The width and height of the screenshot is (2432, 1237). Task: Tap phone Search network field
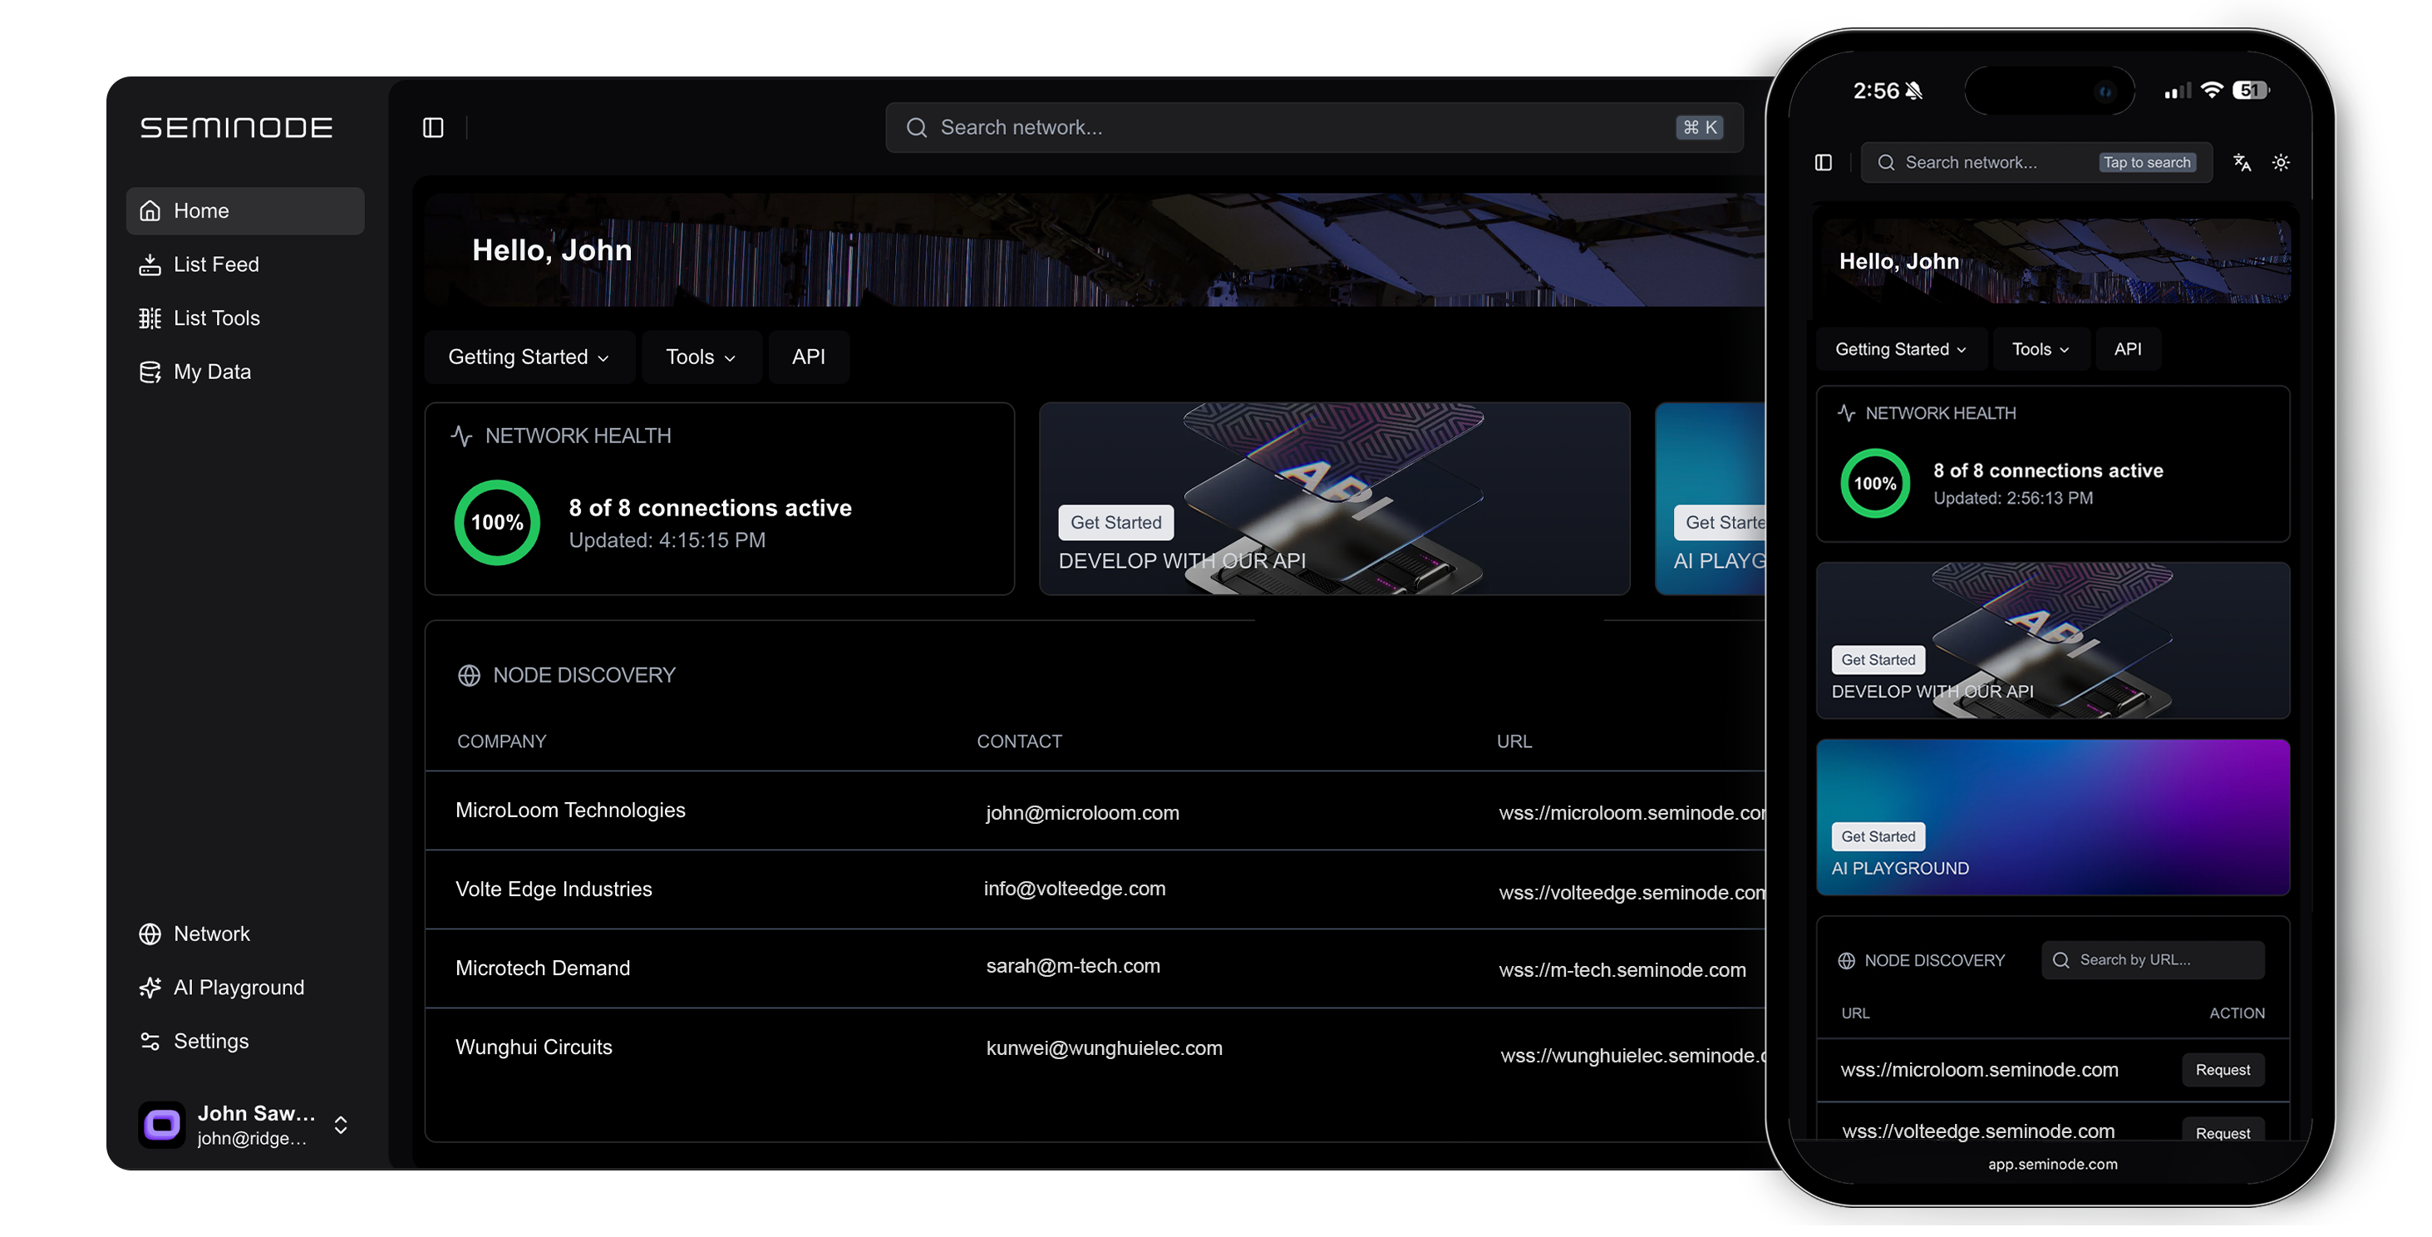2036,162
